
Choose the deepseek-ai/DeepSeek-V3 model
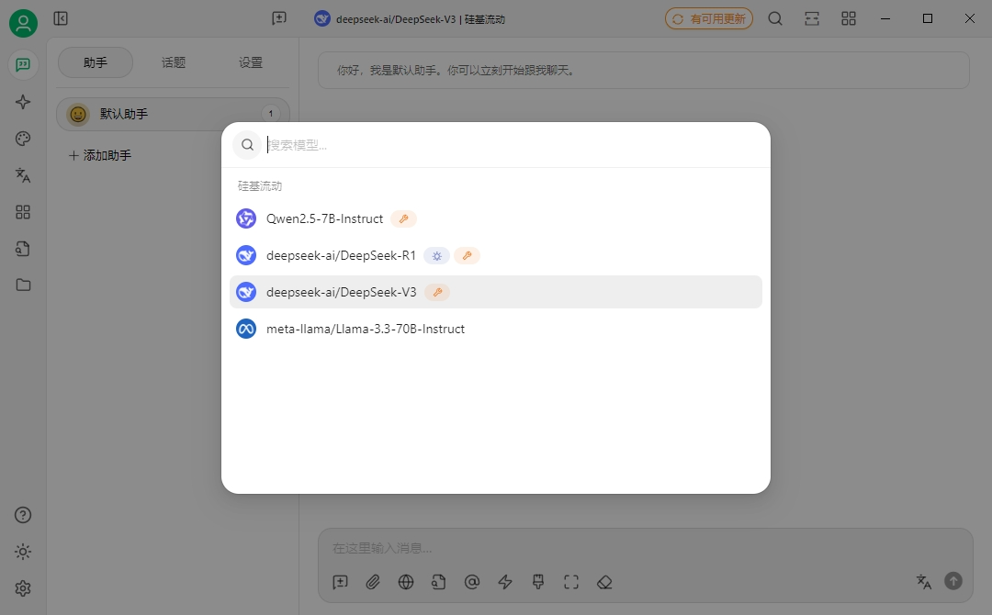click(495, 292)
